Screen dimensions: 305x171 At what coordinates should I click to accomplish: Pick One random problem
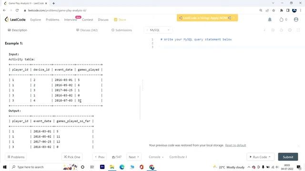click(x=72, y=157)
